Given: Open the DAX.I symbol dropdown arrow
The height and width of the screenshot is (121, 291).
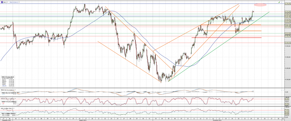Looking at the screenshot, I should point(8,2).
